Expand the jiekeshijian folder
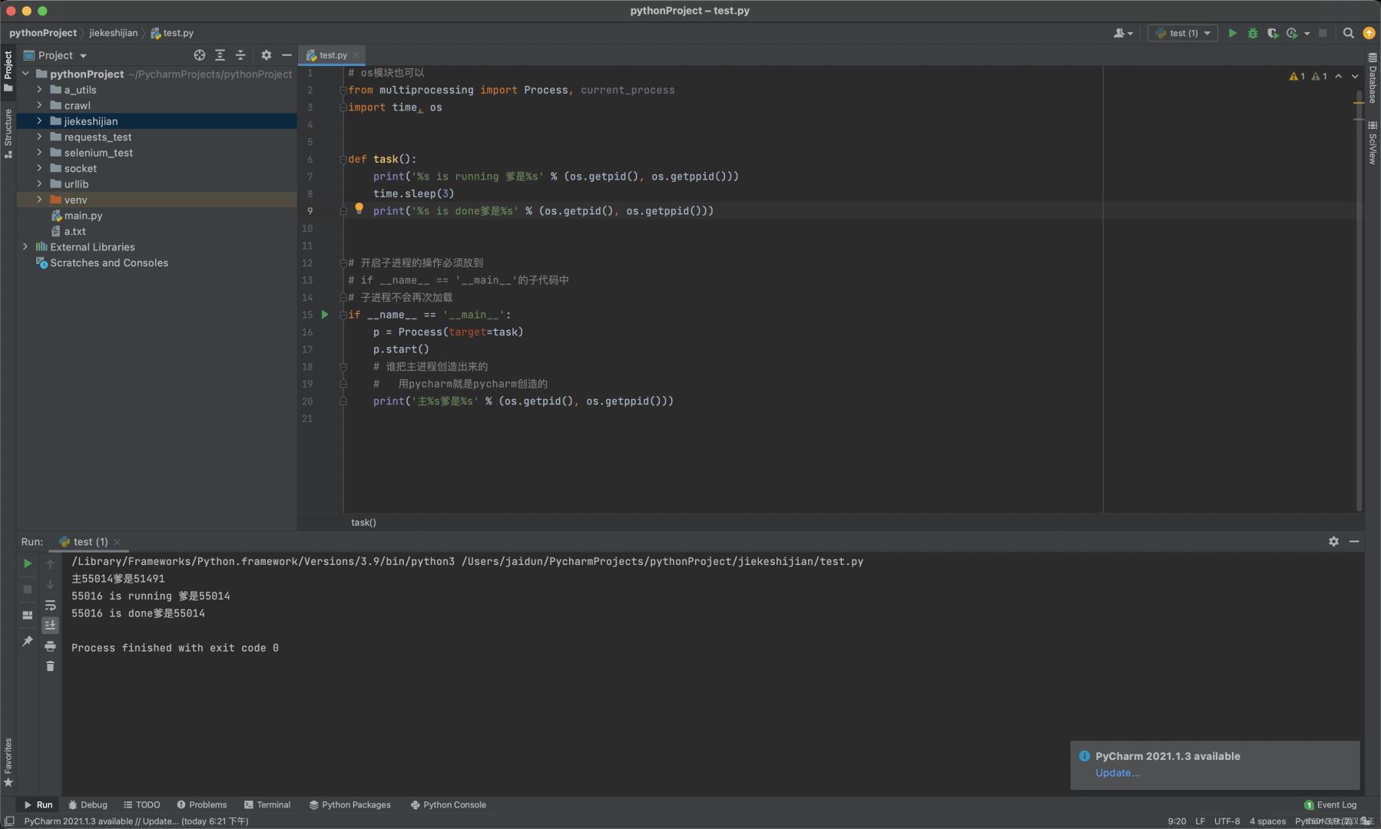Viewport: 1381px width, 829px height. (39, 121)
